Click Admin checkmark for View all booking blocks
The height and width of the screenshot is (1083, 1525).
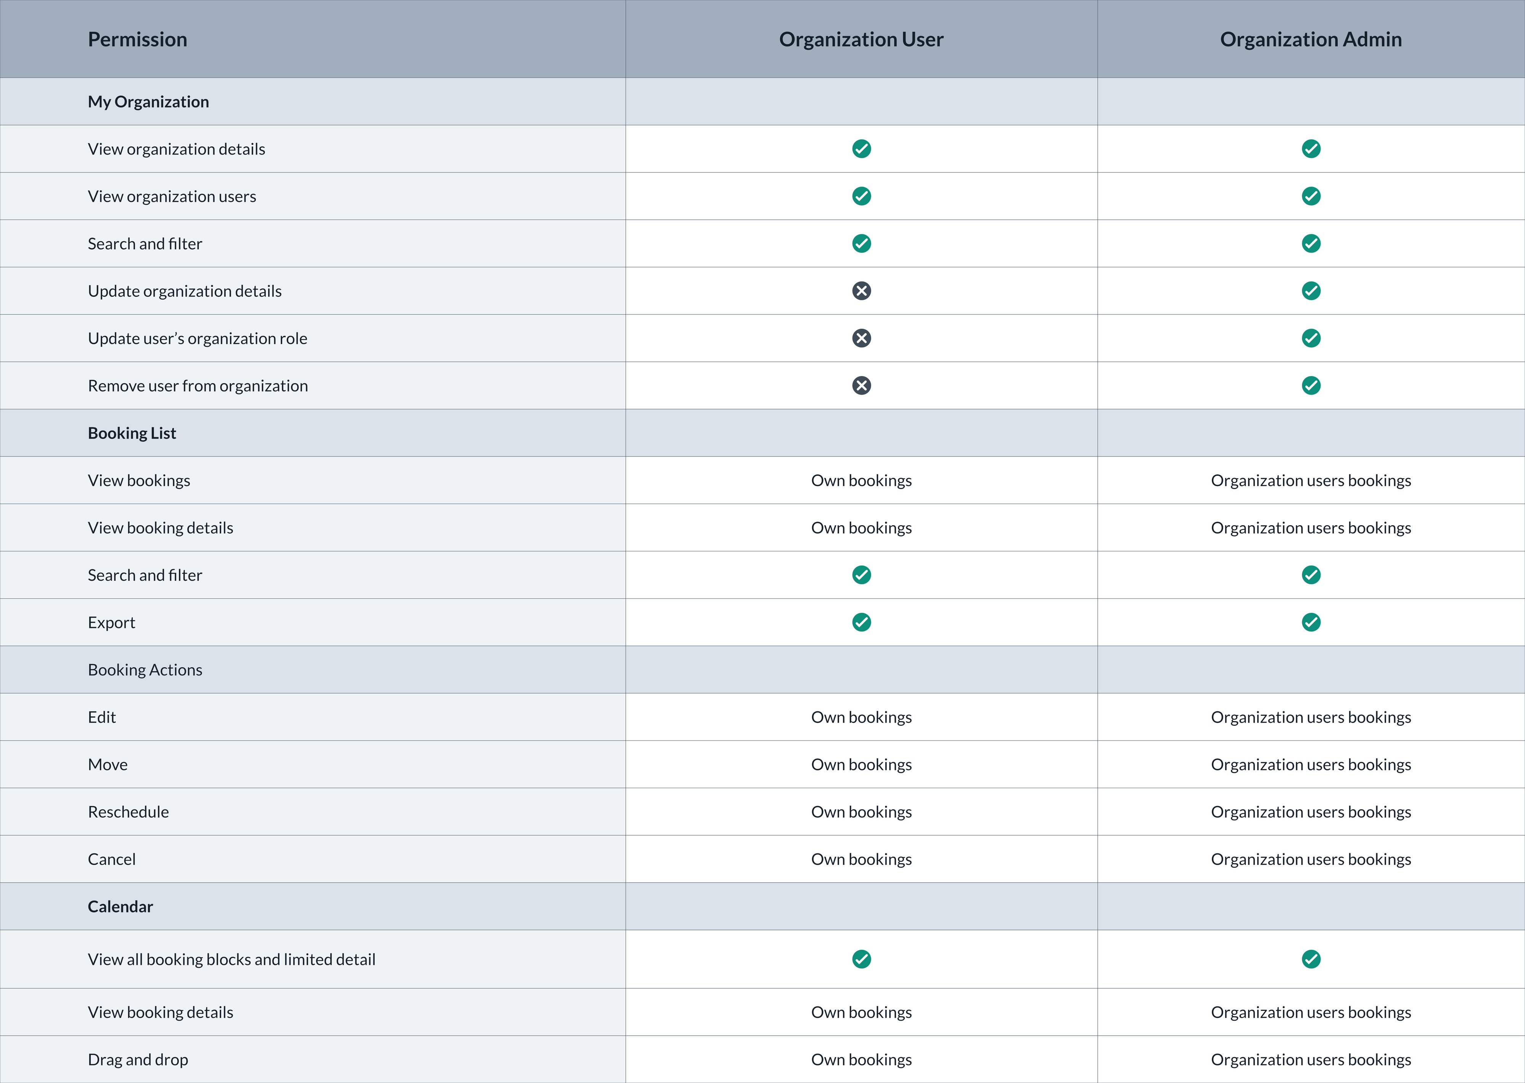pos(1310,959)
